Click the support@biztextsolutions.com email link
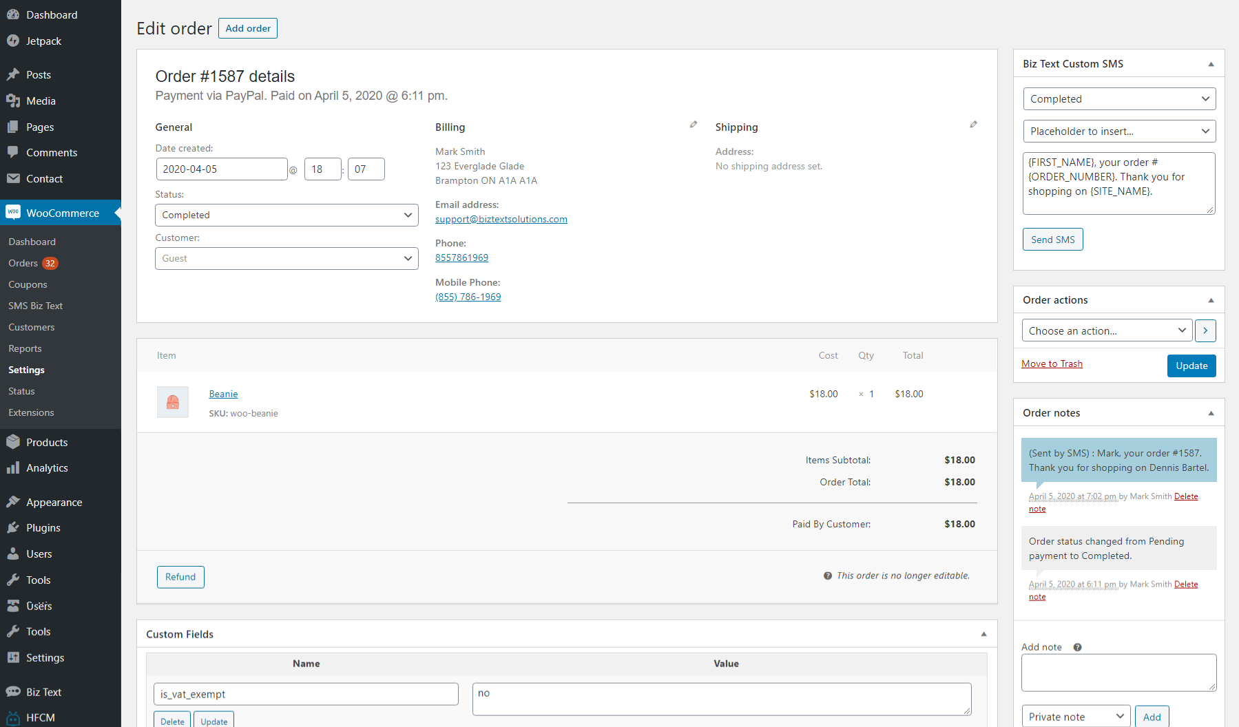The image size is (1239, 727). tap(501, 219)
